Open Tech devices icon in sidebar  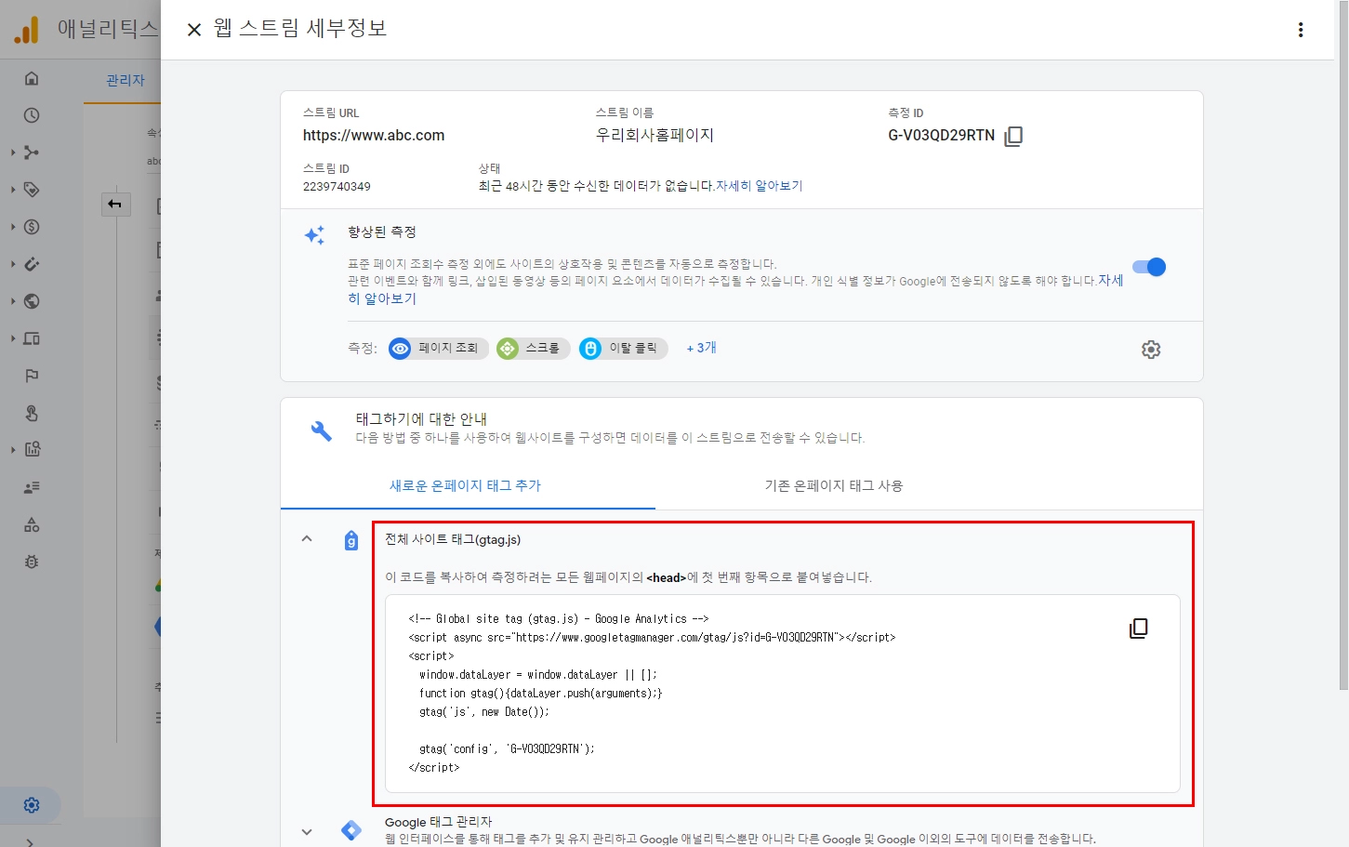coord(32,338)
